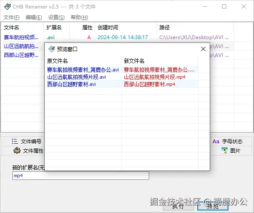This screenshot has width=254, height=213.
Task: Click the .avi extension cell
Action: click(x=51, y=37)
